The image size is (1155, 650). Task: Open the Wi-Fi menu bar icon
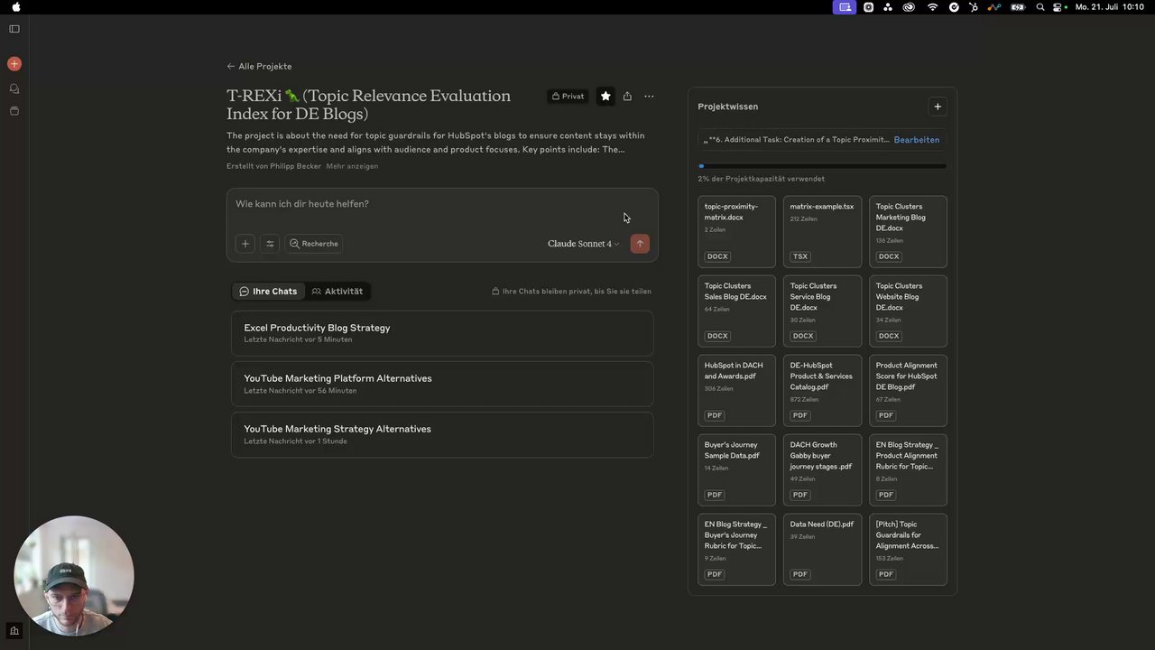[x=932, y=7]
